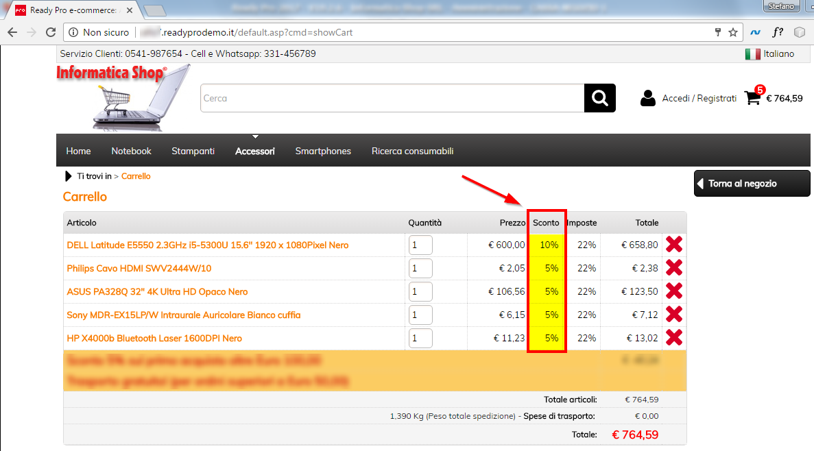Click the Totale articoli label
Image resolution: width=814 pixels, height=451 pixels.
point(571,400)
